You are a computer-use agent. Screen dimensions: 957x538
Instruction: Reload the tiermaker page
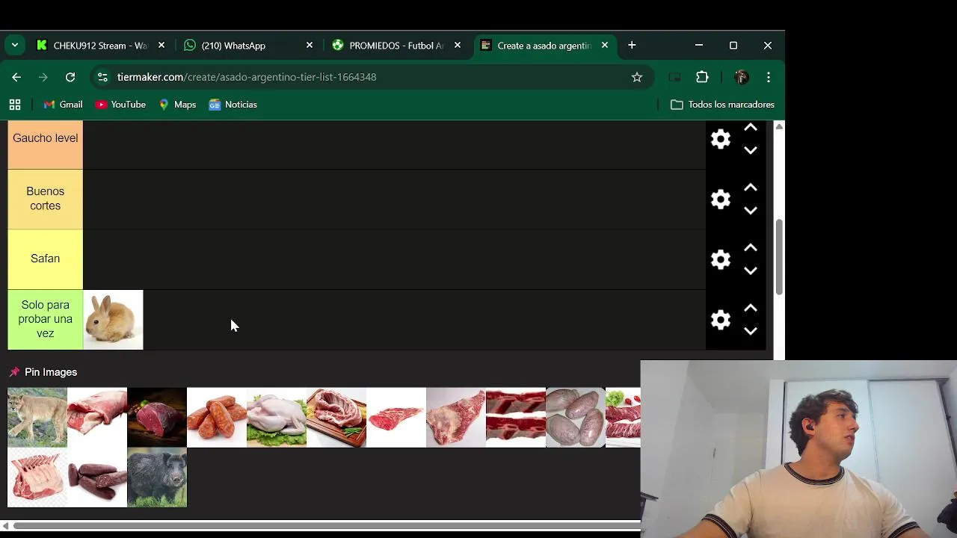click(x=70, y=77)
